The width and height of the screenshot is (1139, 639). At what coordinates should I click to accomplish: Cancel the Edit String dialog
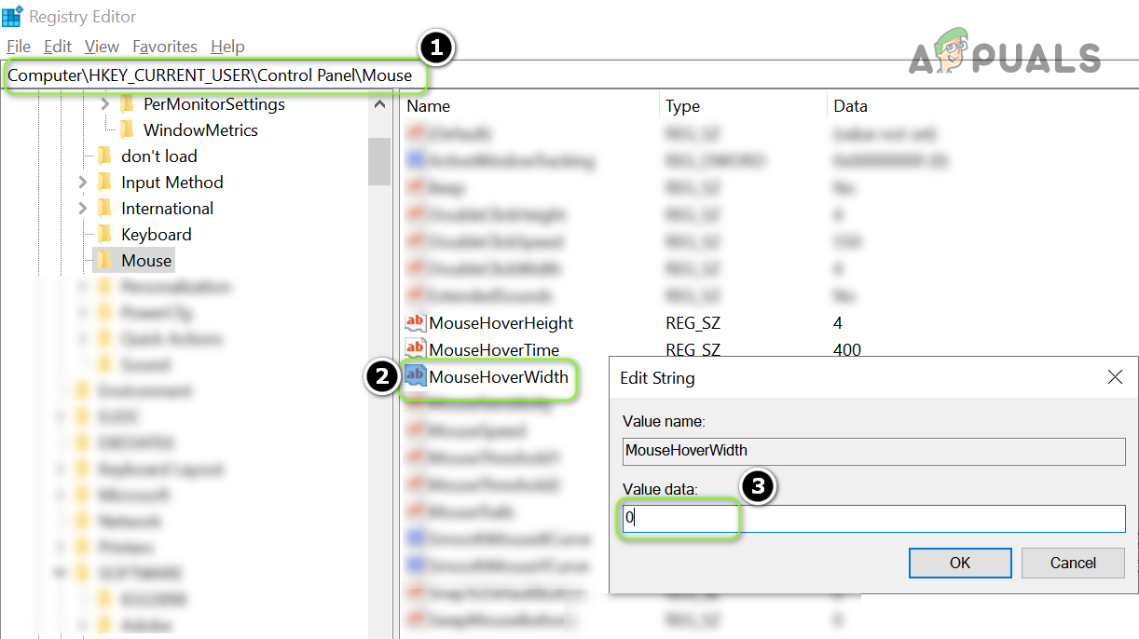pos(1073,563)
